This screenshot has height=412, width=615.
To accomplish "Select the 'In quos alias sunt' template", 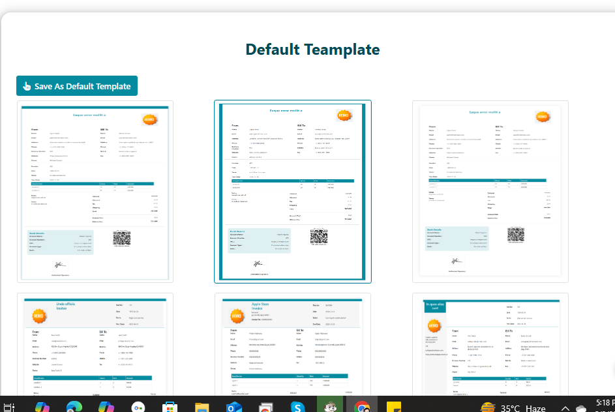I will 490,344.
